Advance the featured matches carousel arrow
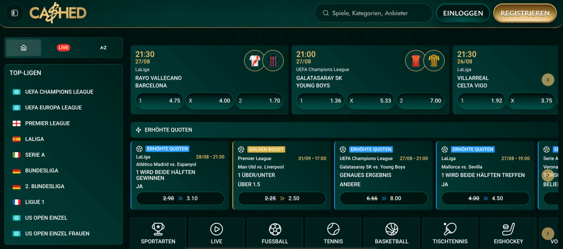 548,80
